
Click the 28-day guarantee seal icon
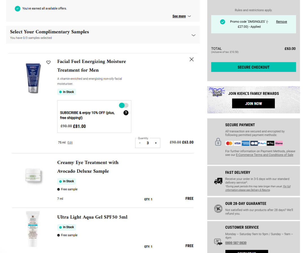click(x=218, y=209)
